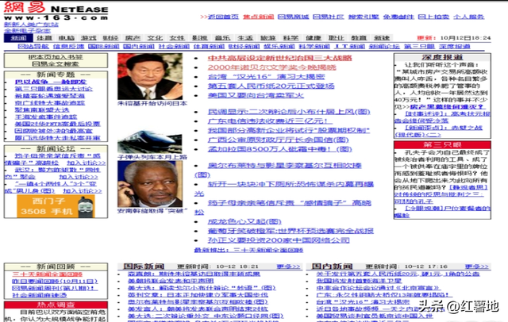Open 个人服务 link in header
The width and height of the screenshot is (508, 322).
click(x=469, y=17)
